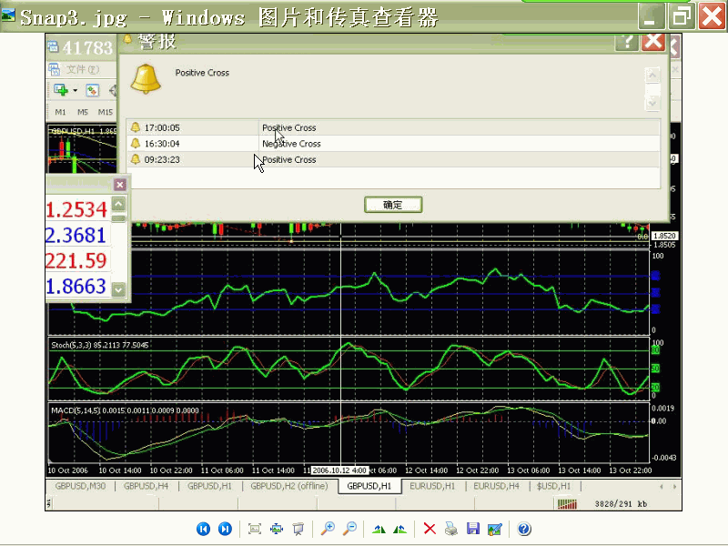Select the M1 timeframe
Image resolution: width=728 pixels, height=546 pixels.
[60, 112]
